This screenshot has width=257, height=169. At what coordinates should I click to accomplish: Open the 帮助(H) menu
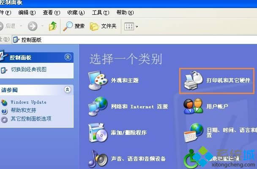[125, 13]
